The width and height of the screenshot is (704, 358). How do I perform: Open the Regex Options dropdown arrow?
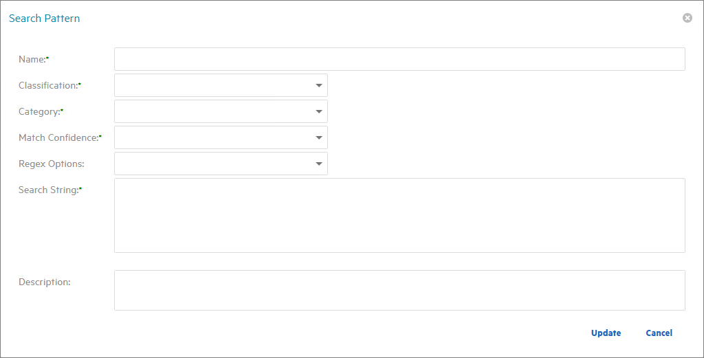tap(319, 164)
